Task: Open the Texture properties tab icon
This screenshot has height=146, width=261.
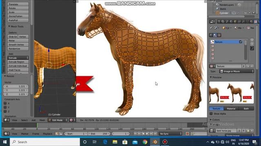Action: [x=256, y=21]
